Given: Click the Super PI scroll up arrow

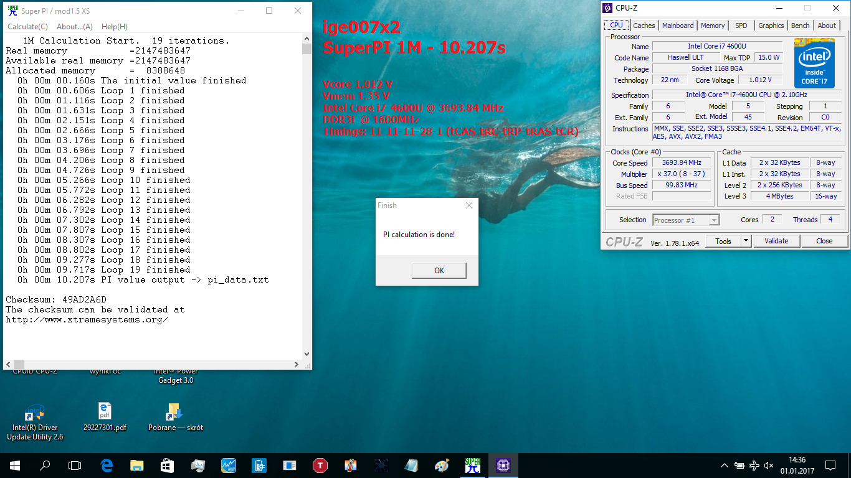Looking at the screenshot, I should [307, 39].
